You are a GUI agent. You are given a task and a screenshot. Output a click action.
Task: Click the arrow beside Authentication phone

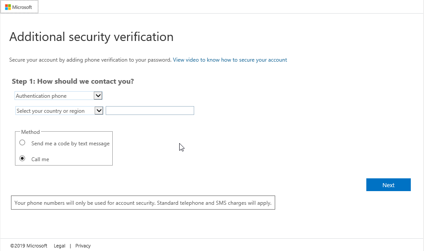point(98,96)
